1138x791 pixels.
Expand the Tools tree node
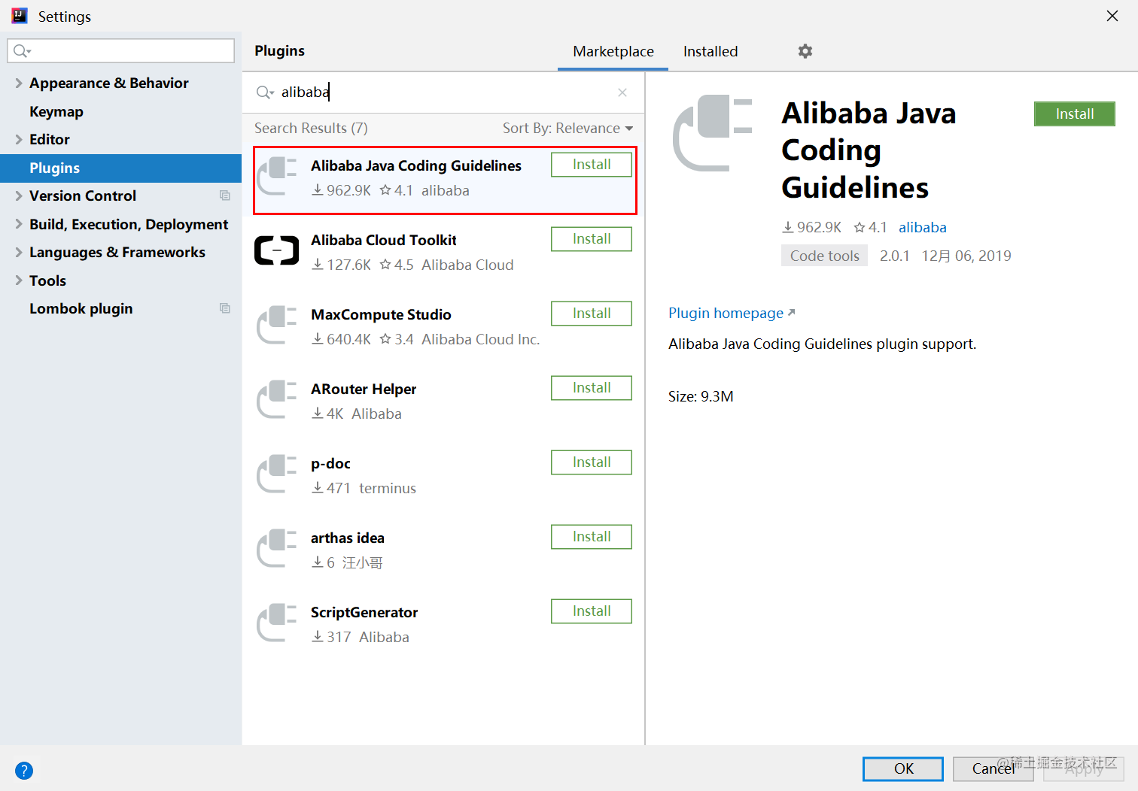click(19, 280)
